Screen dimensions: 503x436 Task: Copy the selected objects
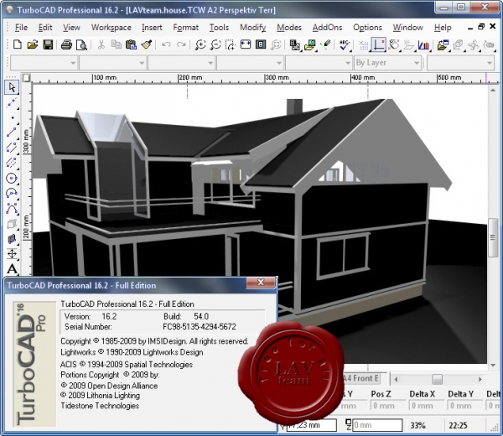click(117, 44)
